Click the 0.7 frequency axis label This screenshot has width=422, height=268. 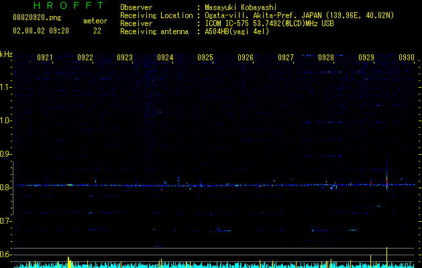pos(5,221)
